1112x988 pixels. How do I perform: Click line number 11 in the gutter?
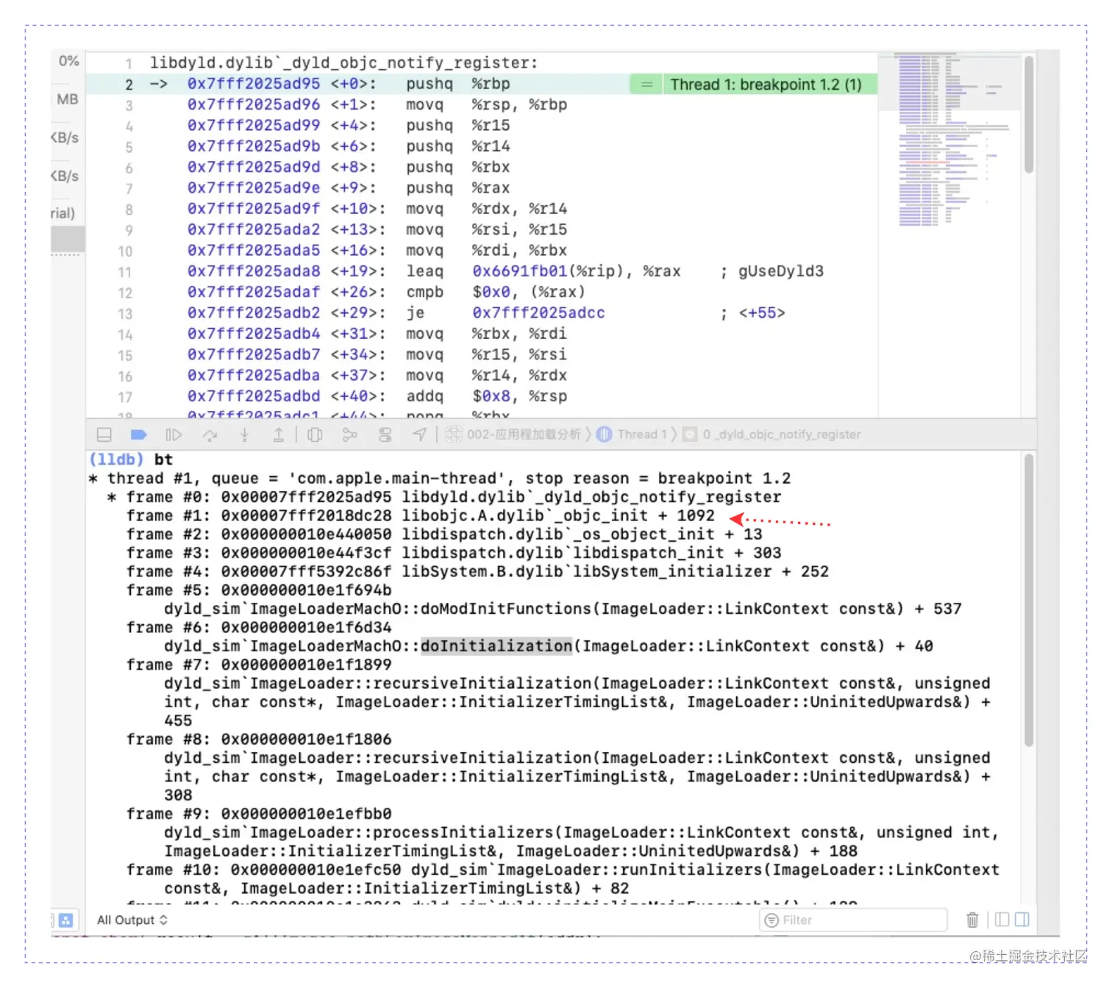125,272
